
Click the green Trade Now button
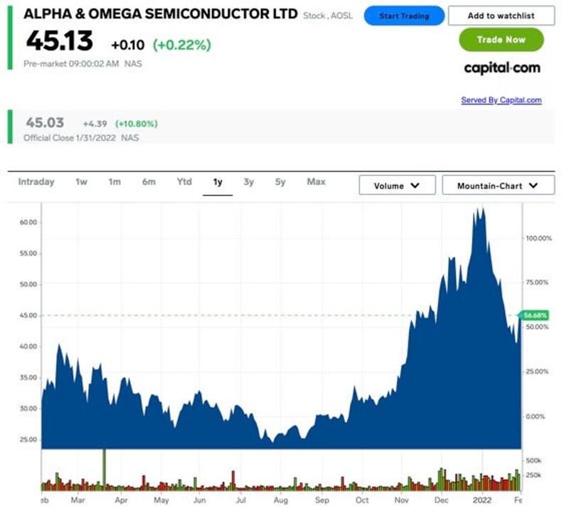[501, 40]
